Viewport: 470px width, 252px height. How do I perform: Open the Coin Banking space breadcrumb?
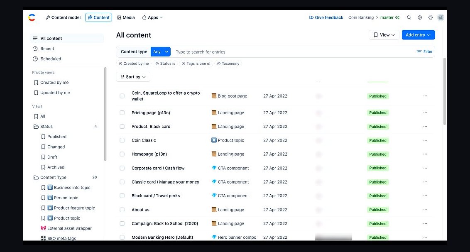point(361,18)
